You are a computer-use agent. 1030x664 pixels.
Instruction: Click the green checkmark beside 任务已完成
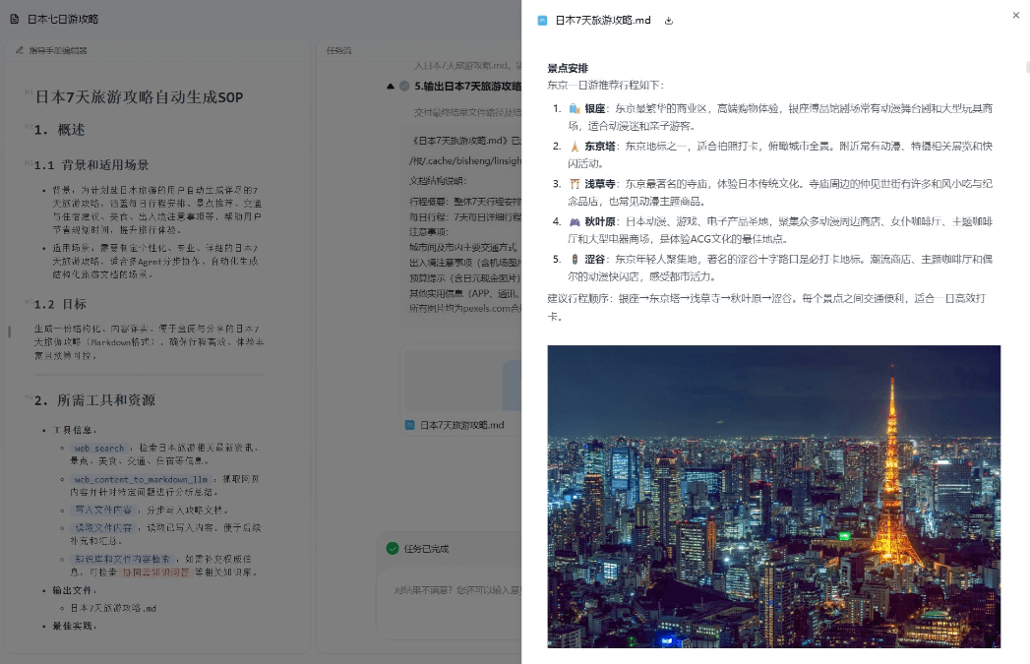tap(393, 548)
